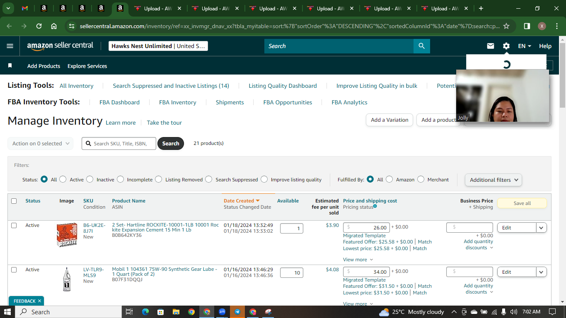Go to the browser home page

tap(54, 26)
